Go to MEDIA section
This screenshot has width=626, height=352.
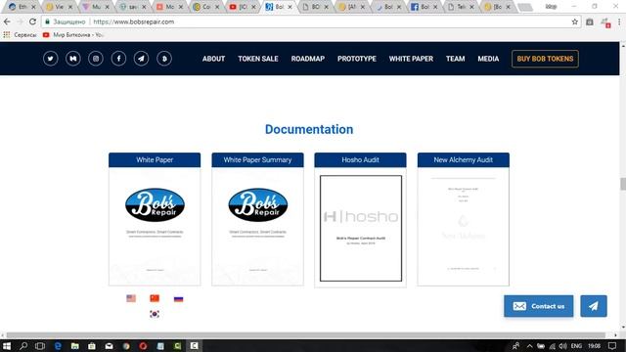coord(488,59)
